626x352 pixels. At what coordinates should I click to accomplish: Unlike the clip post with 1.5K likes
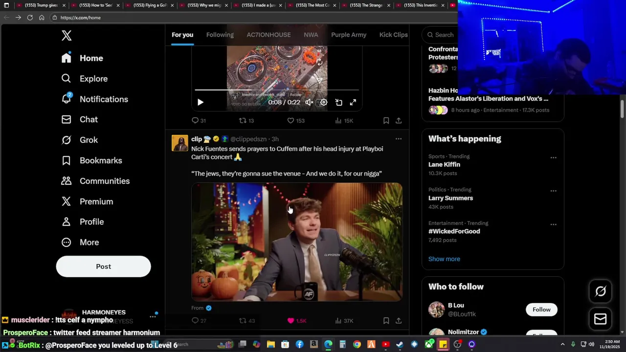(x=296, y=321)
